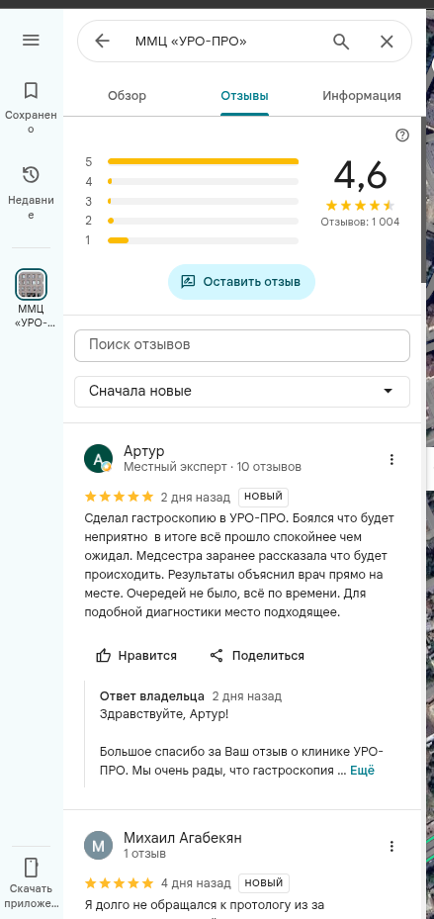Click the rating stars under 4,6
Image resolution: width=434 pixels, height=919 pixels.
(360, 206)
